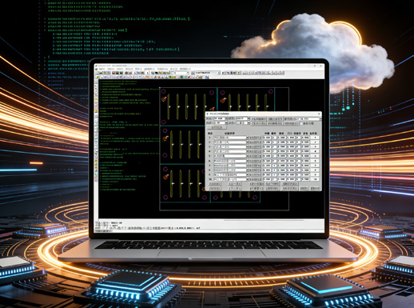Click the leftmost icon in the upper toolbar row
Viewport: 414px width, 308px height.
coord(98,73)
